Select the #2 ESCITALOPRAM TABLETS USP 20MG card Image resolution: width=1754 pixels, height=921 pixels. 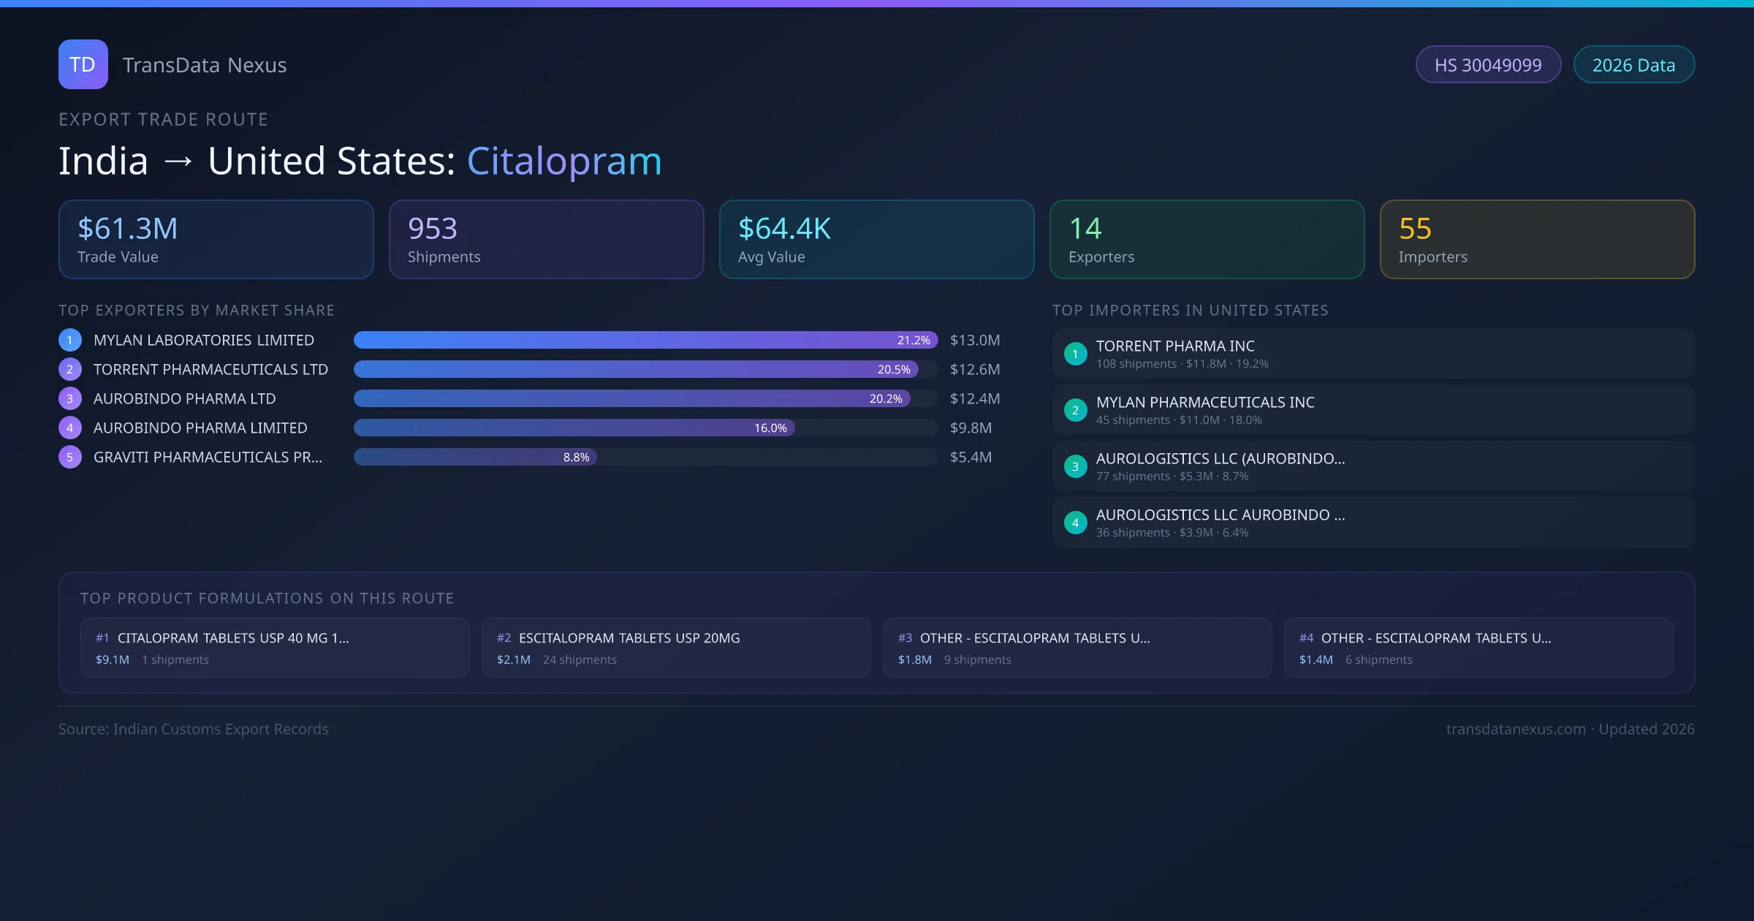coord(675,647)
